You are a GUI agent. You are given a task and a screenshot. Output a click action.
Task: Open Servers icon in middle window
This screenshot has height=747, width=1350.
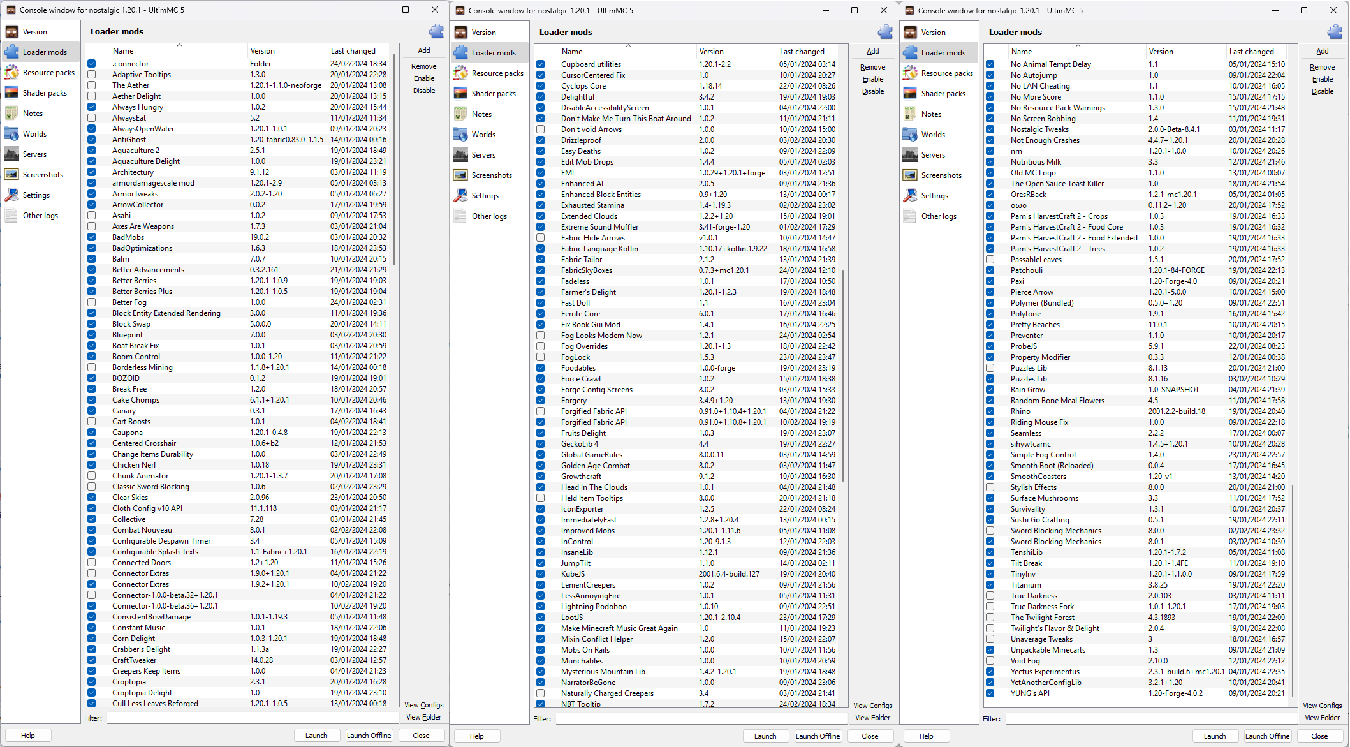tap(460, 155)
